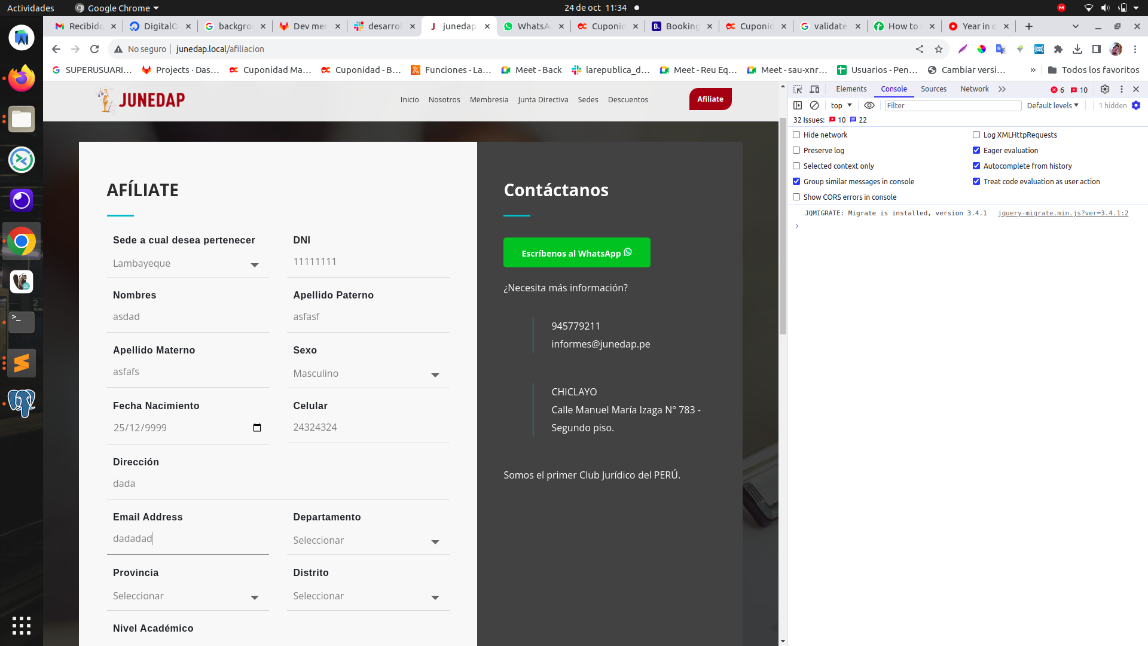Image resolution: width=1148 pixels, height=646 pixels.
Task: Open the date picker calendar icon
Action: pos(257,428)
